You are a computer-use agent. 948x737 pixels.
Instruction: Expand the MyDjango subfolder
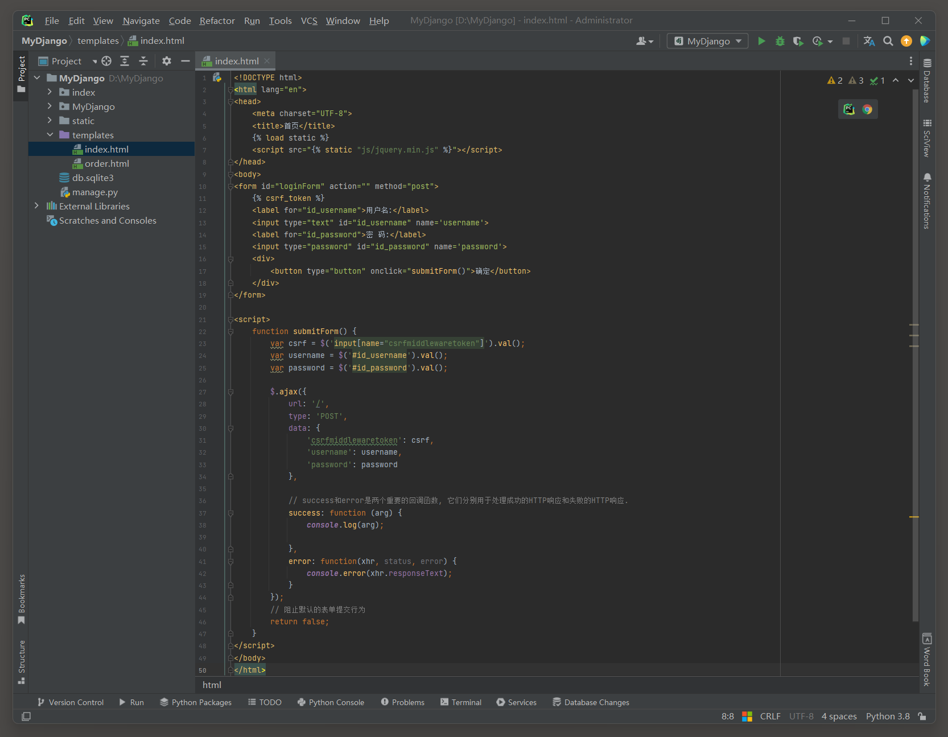[50, 106]
